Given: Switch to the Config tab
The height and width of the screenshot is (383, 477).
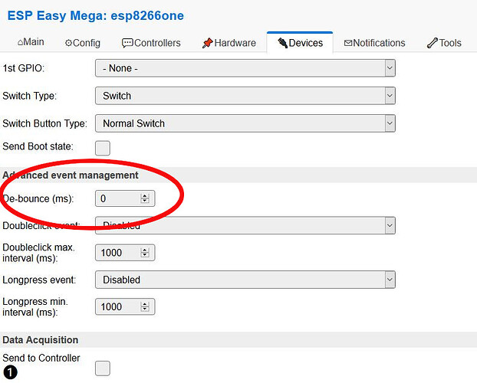Looking at the screenshot, I should tap(82, 43).
